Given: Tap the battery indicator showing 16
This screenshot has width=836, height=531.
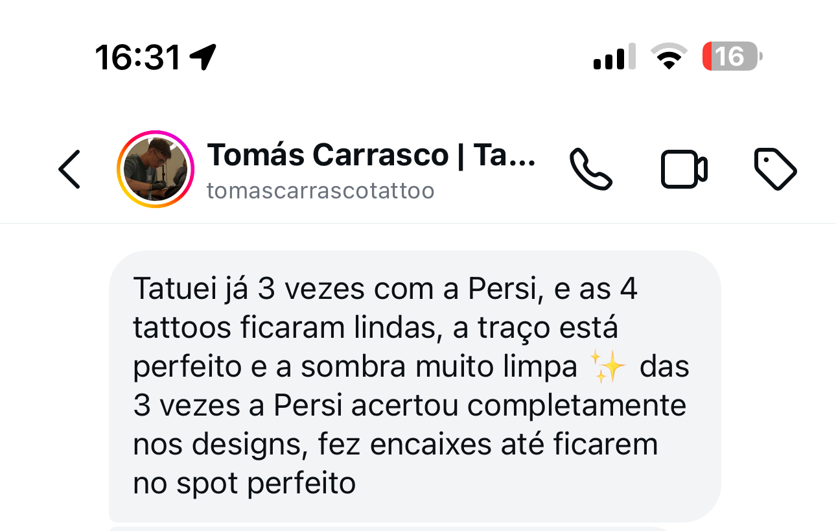Looking at the screenshot, I should point(732,57).
